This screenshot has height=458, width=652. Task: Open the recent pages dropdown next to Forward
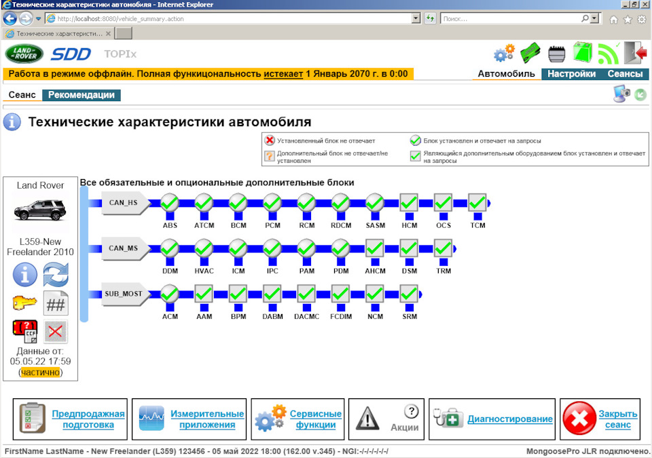[38, 19]
